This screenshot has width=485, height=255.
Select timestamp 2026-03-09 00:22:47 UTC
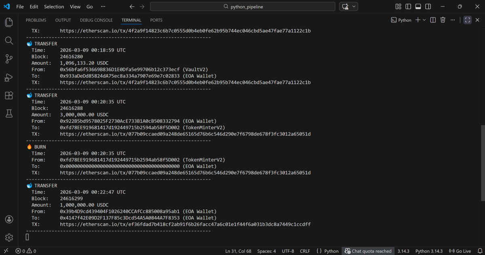click(93, 192)
